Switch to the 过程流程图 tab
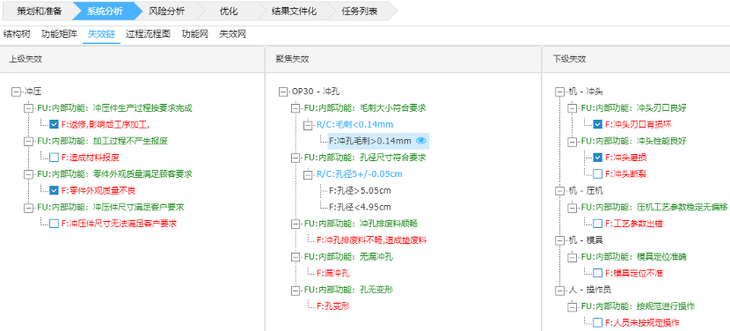Screen dimensions: 730x331 click(148, 34)
